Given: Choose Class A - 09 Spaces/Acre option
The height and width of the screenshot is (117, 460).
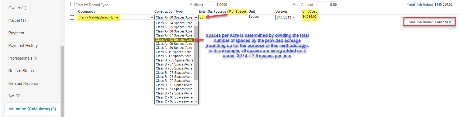Looking at the screenshot, I should pos(174,44).
